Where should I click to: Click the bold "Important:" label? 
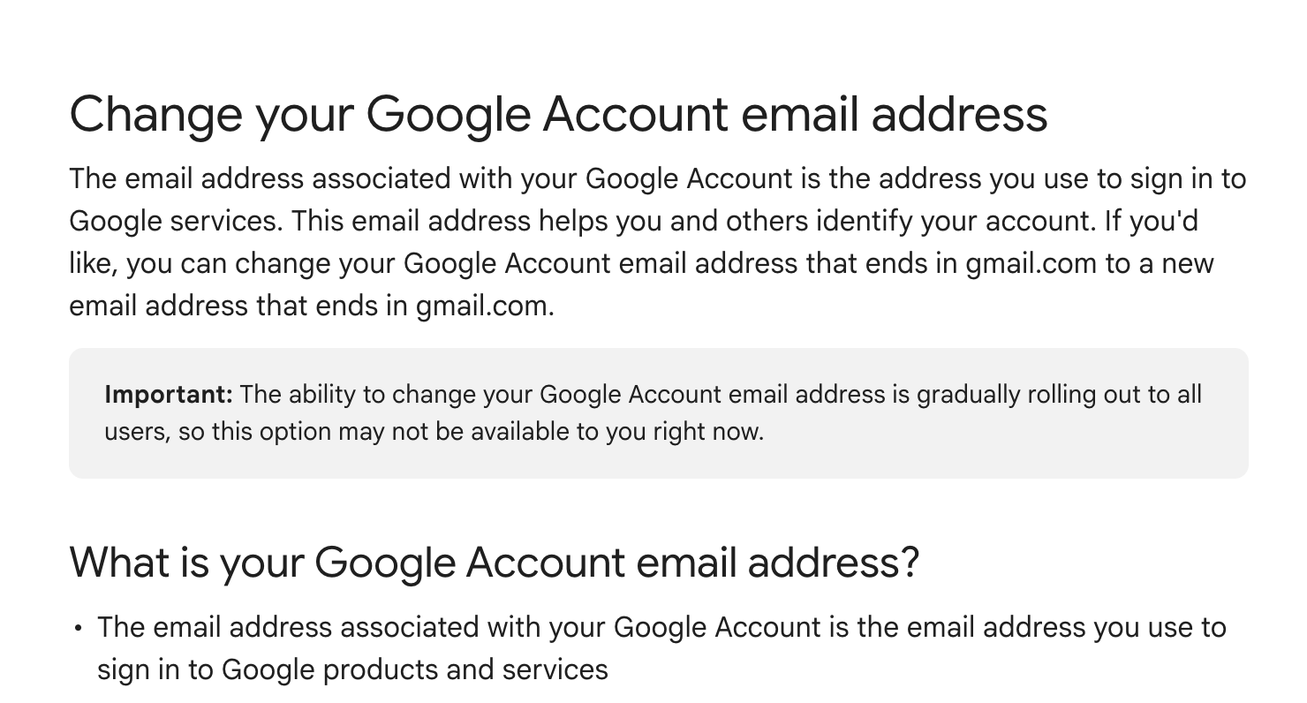pos(168,394)
